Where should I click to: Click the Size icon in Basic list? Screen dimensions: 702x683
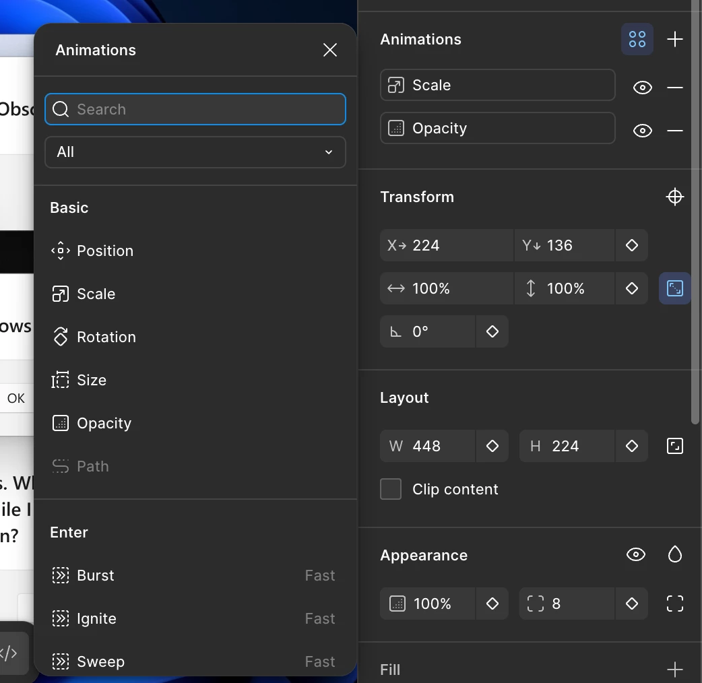61,380
